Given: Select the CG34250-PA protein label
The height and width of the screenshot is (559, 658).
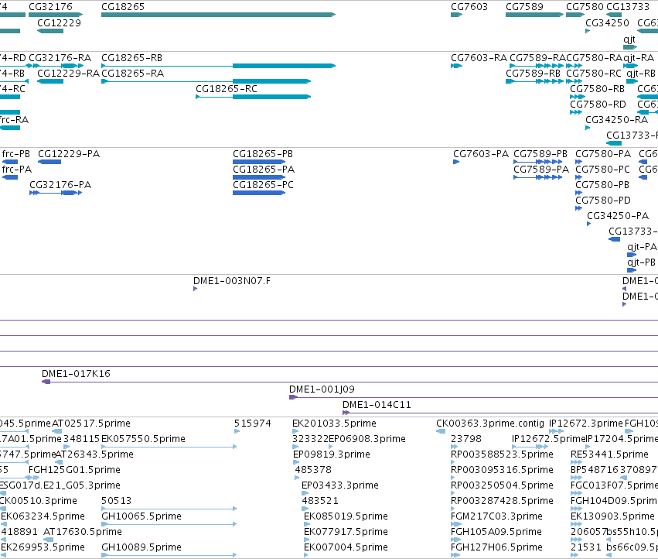Looking at the screenshot, I should pyautogui.click(x=618, y=215).
